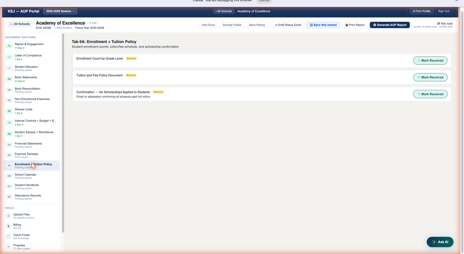Click the 37 files total counter
This screenshot has width=464, height=254.
pos(445,24)
